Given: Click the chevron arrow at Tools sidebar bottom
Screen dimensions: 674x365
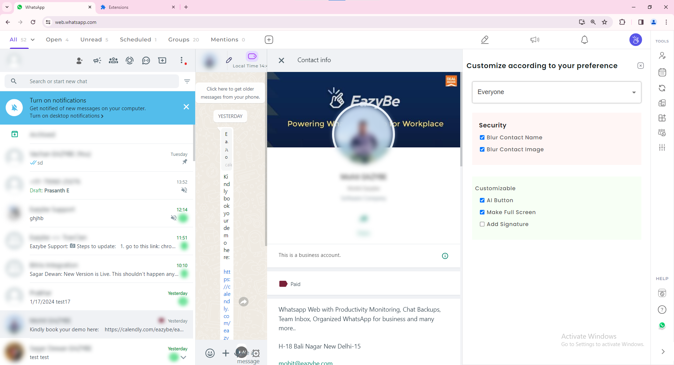Looking at the screenshot, I should [663, 352].
